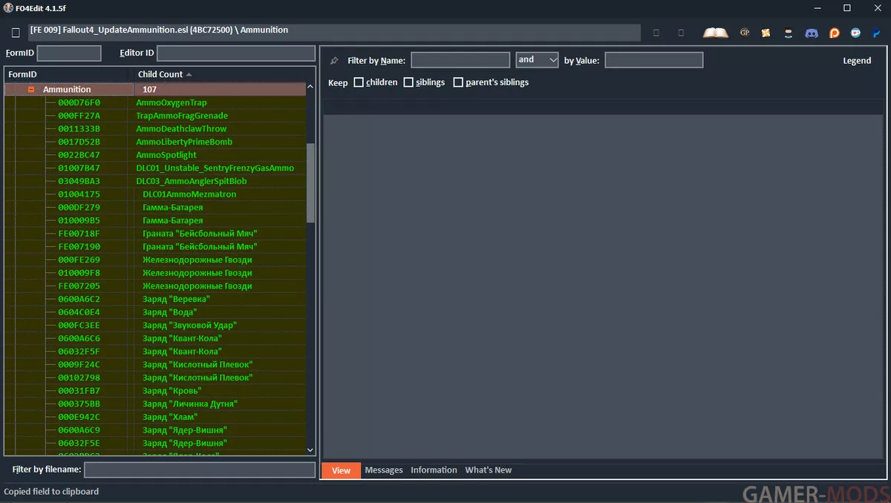Switch to the Information tab

434,470
